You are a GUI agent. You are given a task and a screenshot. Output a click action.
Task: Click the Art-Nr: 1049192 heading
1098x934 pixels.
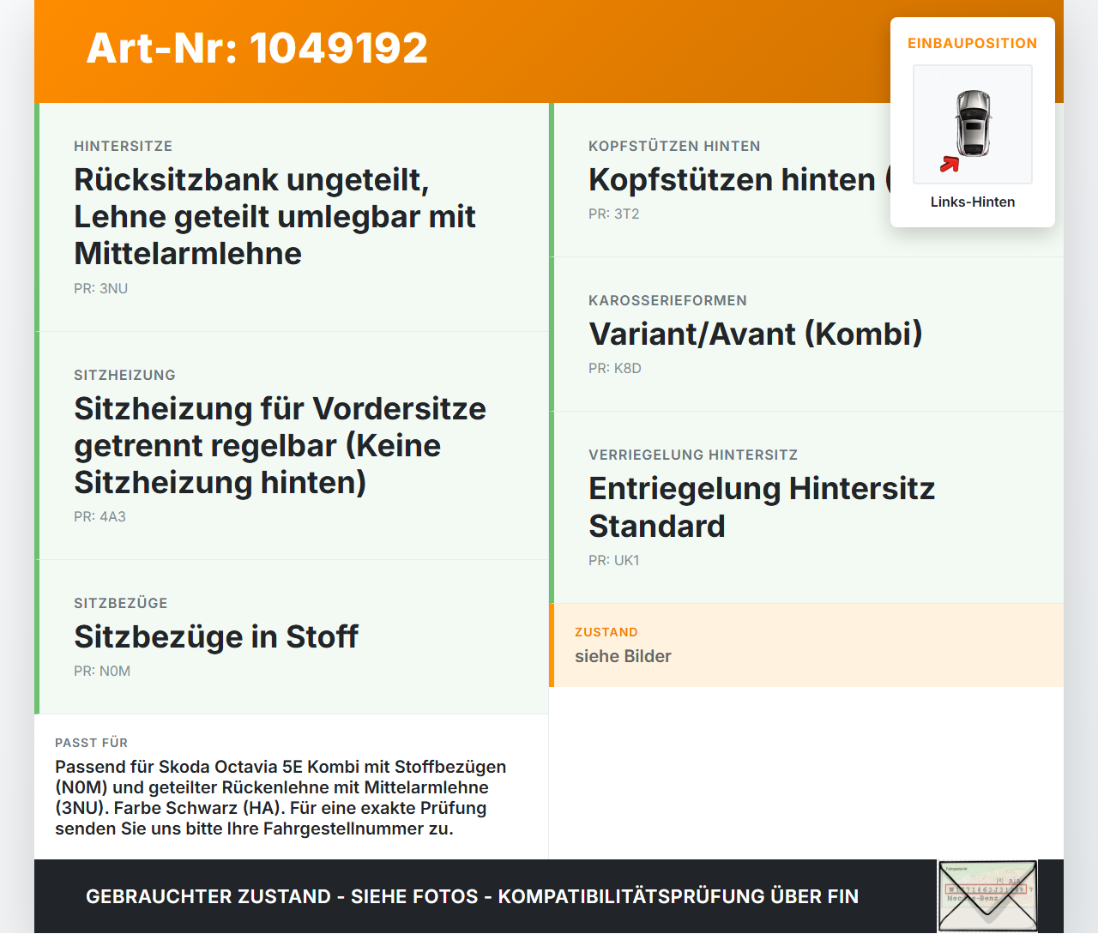click(x=256, y=48)
